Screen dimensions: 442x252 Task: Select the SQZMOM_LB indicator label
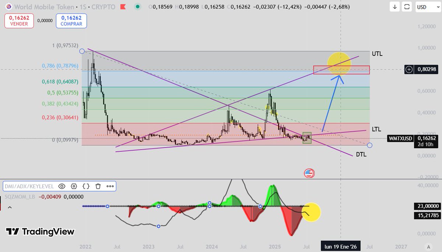point(20,197)
